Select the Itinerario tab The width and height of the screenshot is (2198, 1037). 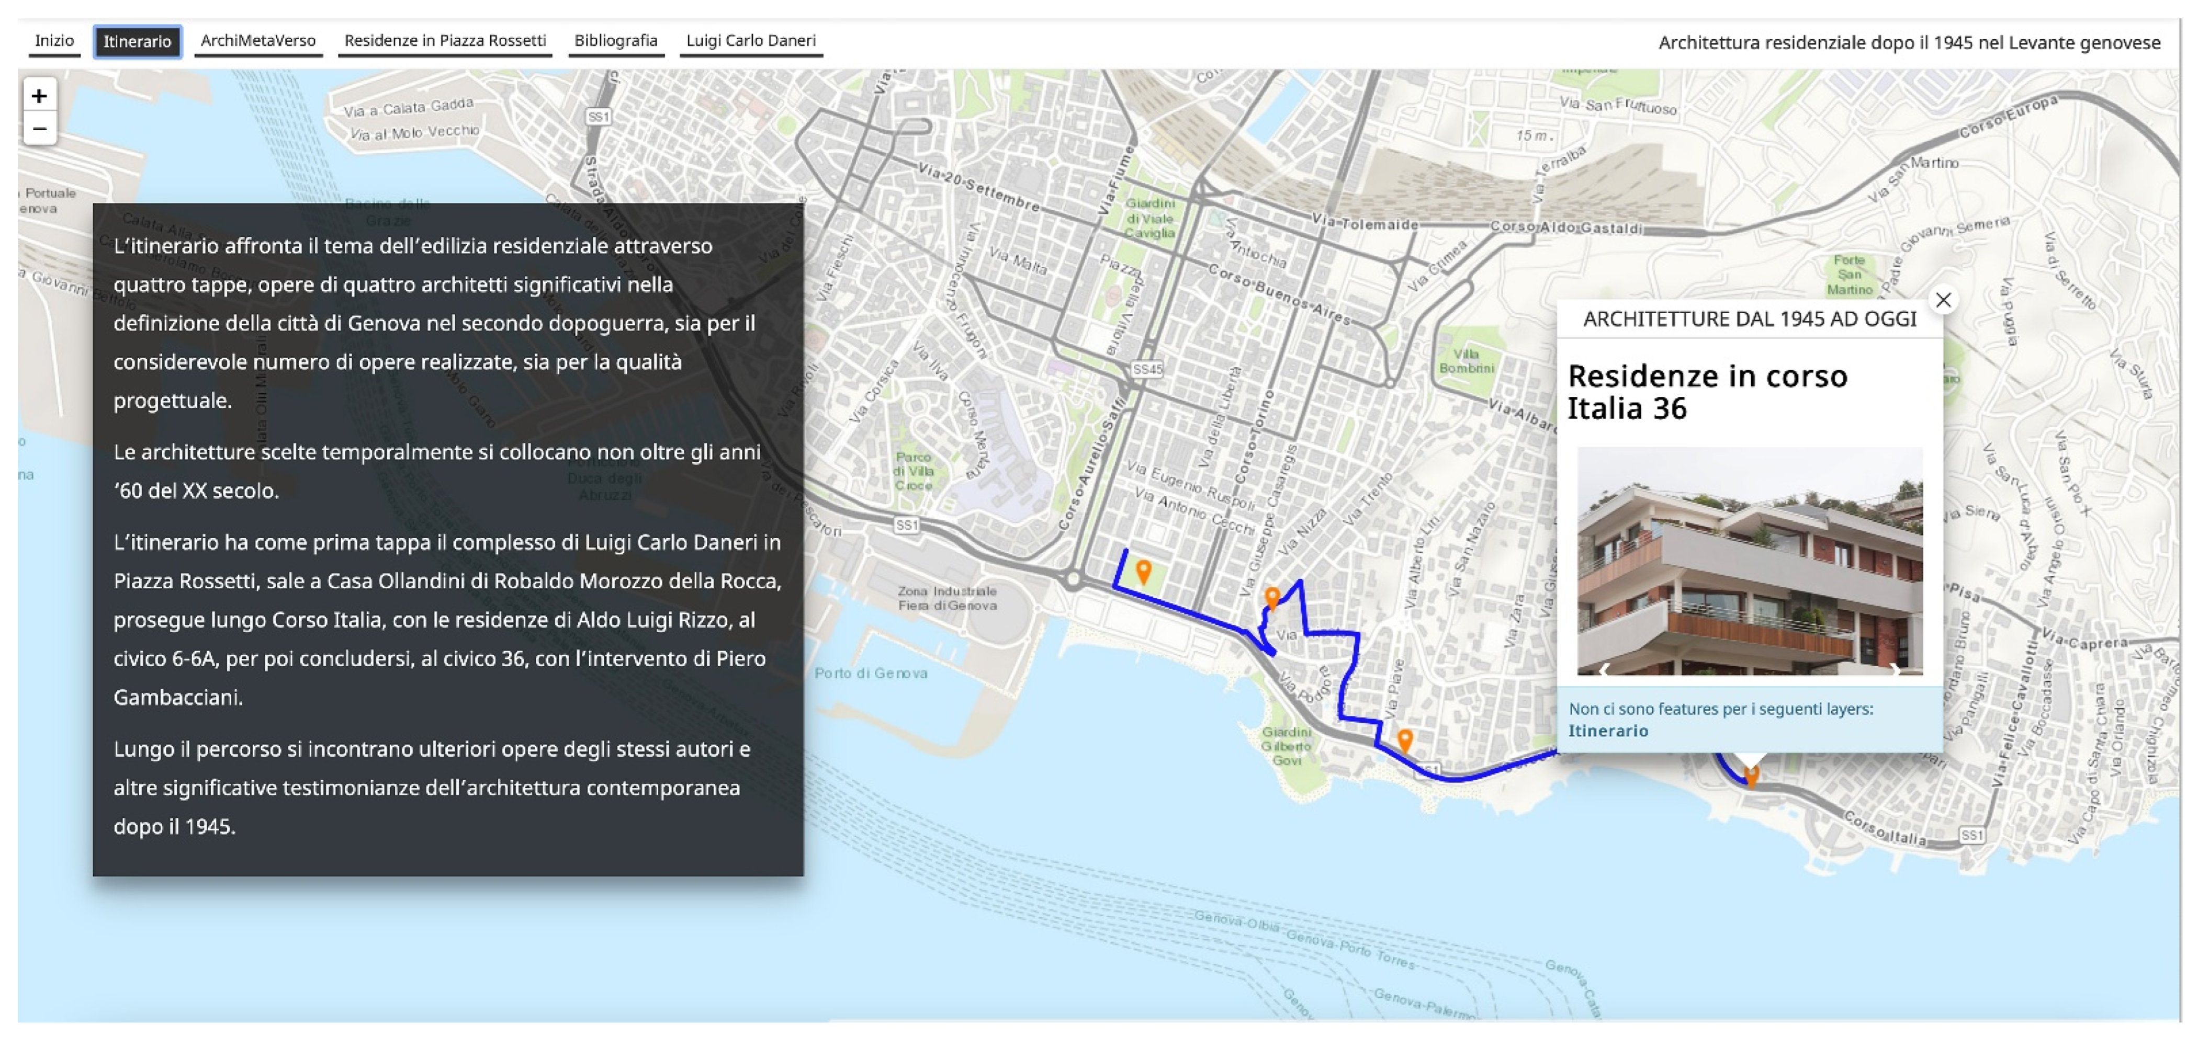138,41
